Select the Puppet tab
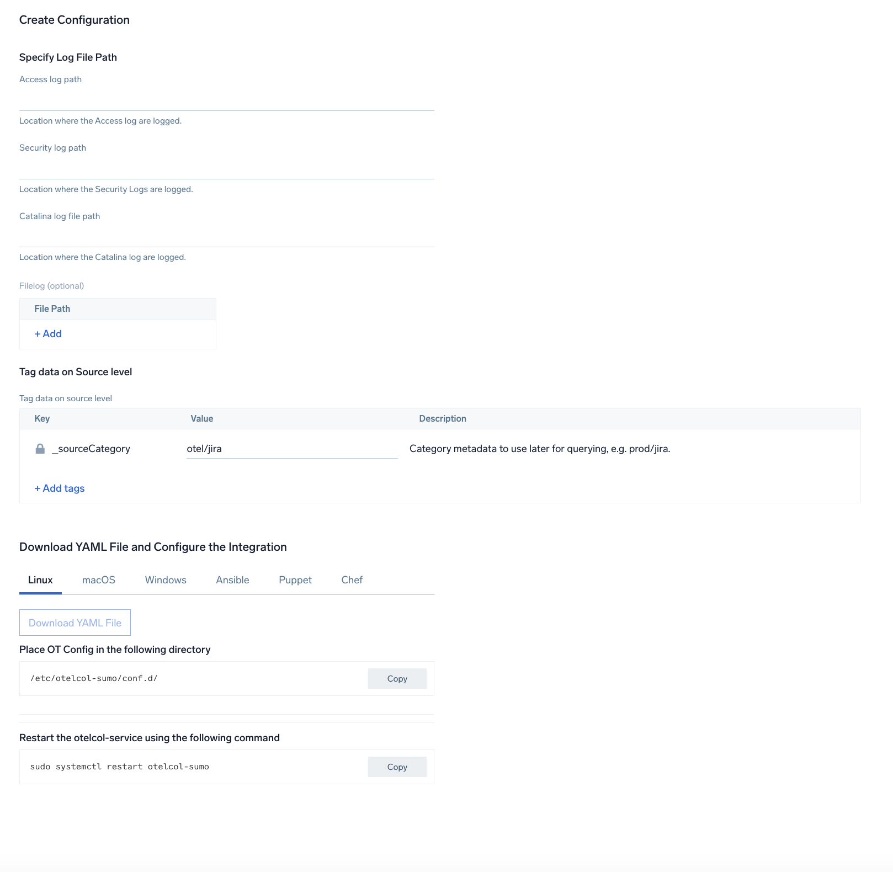Screen dimensions: 893x872 (295, 580)
